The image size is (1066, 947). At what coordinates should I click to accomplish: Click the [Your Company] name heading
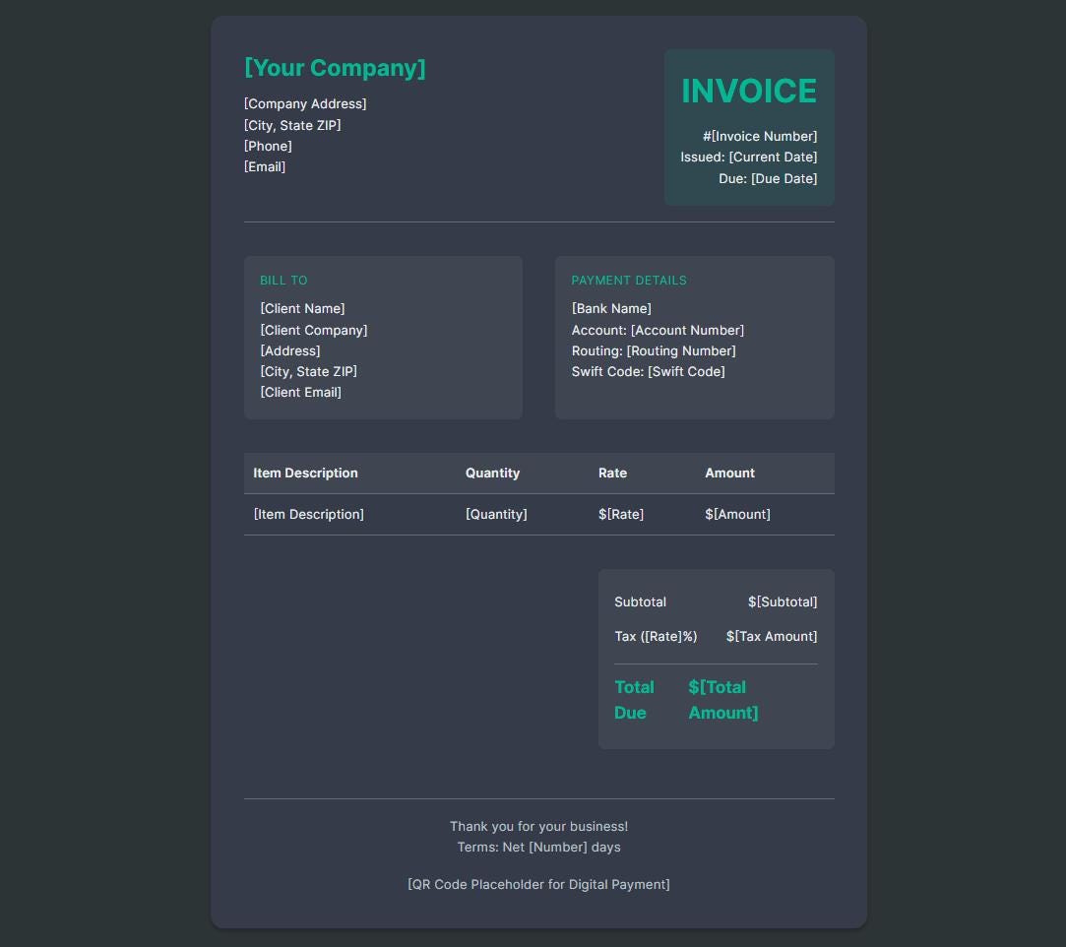[x=335, y=69]
